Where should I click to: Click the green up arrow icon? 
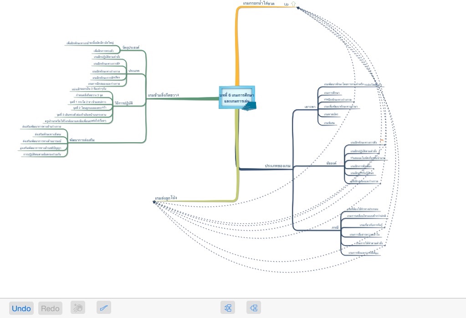coord(293,4)
